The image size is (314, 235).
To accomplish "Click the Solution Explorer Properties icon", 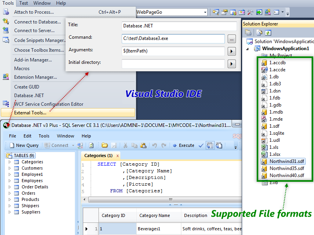I will [x=248, y=33].
